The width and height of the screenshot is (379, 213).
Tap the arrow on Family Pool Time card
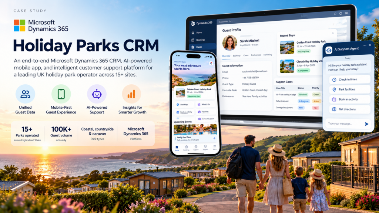pos(214,138)
